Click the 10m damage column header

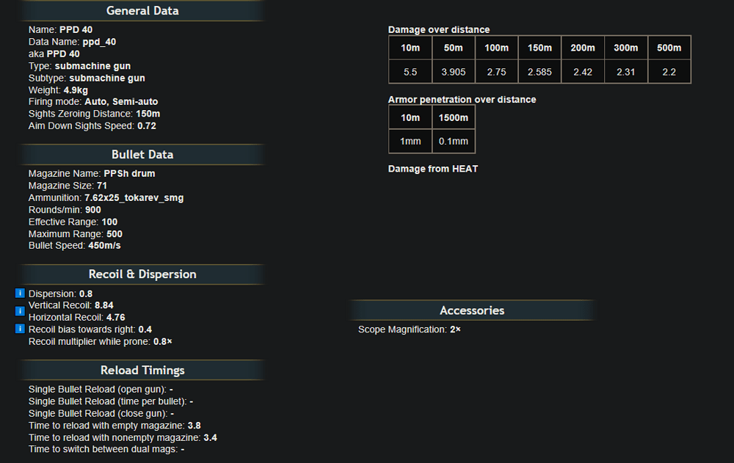pyautogui.click(x=410, y=48)
